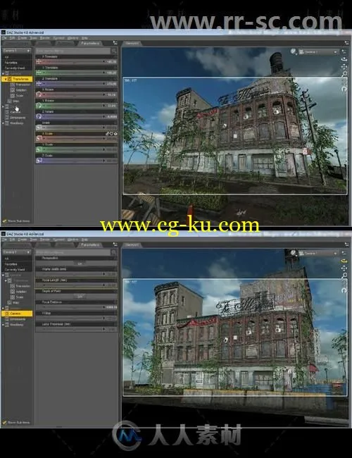352x458 pixels.
Task: Open the draw style sphere icon in top viewport
Action: coord(294,51)
